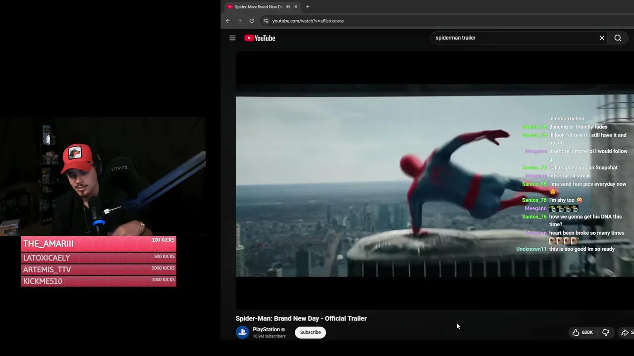
Task: Open a new browser tab
Action: click(308, 7)
